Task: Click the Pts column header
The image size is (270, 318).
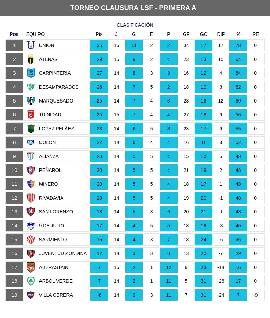Action: [99, 34]
